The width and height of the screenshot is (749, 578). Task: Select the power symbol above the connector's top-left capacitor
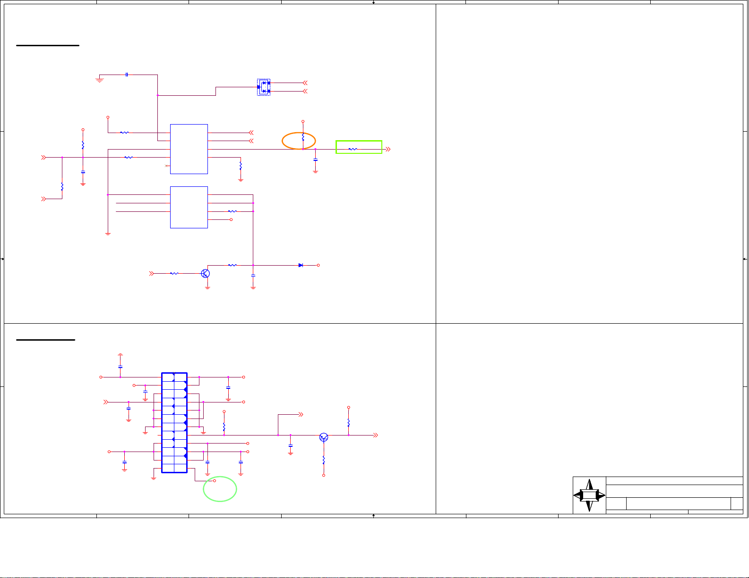(121, 354)
